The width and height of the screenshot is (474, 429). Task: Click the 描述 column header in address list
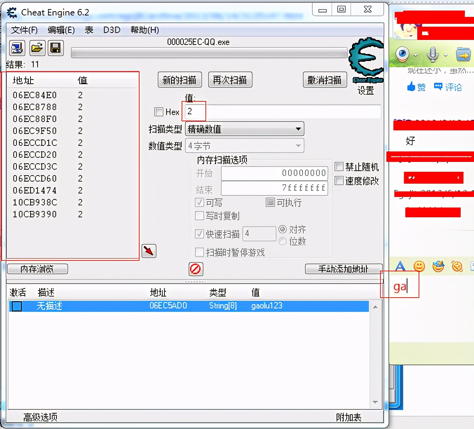coord(46,292)
